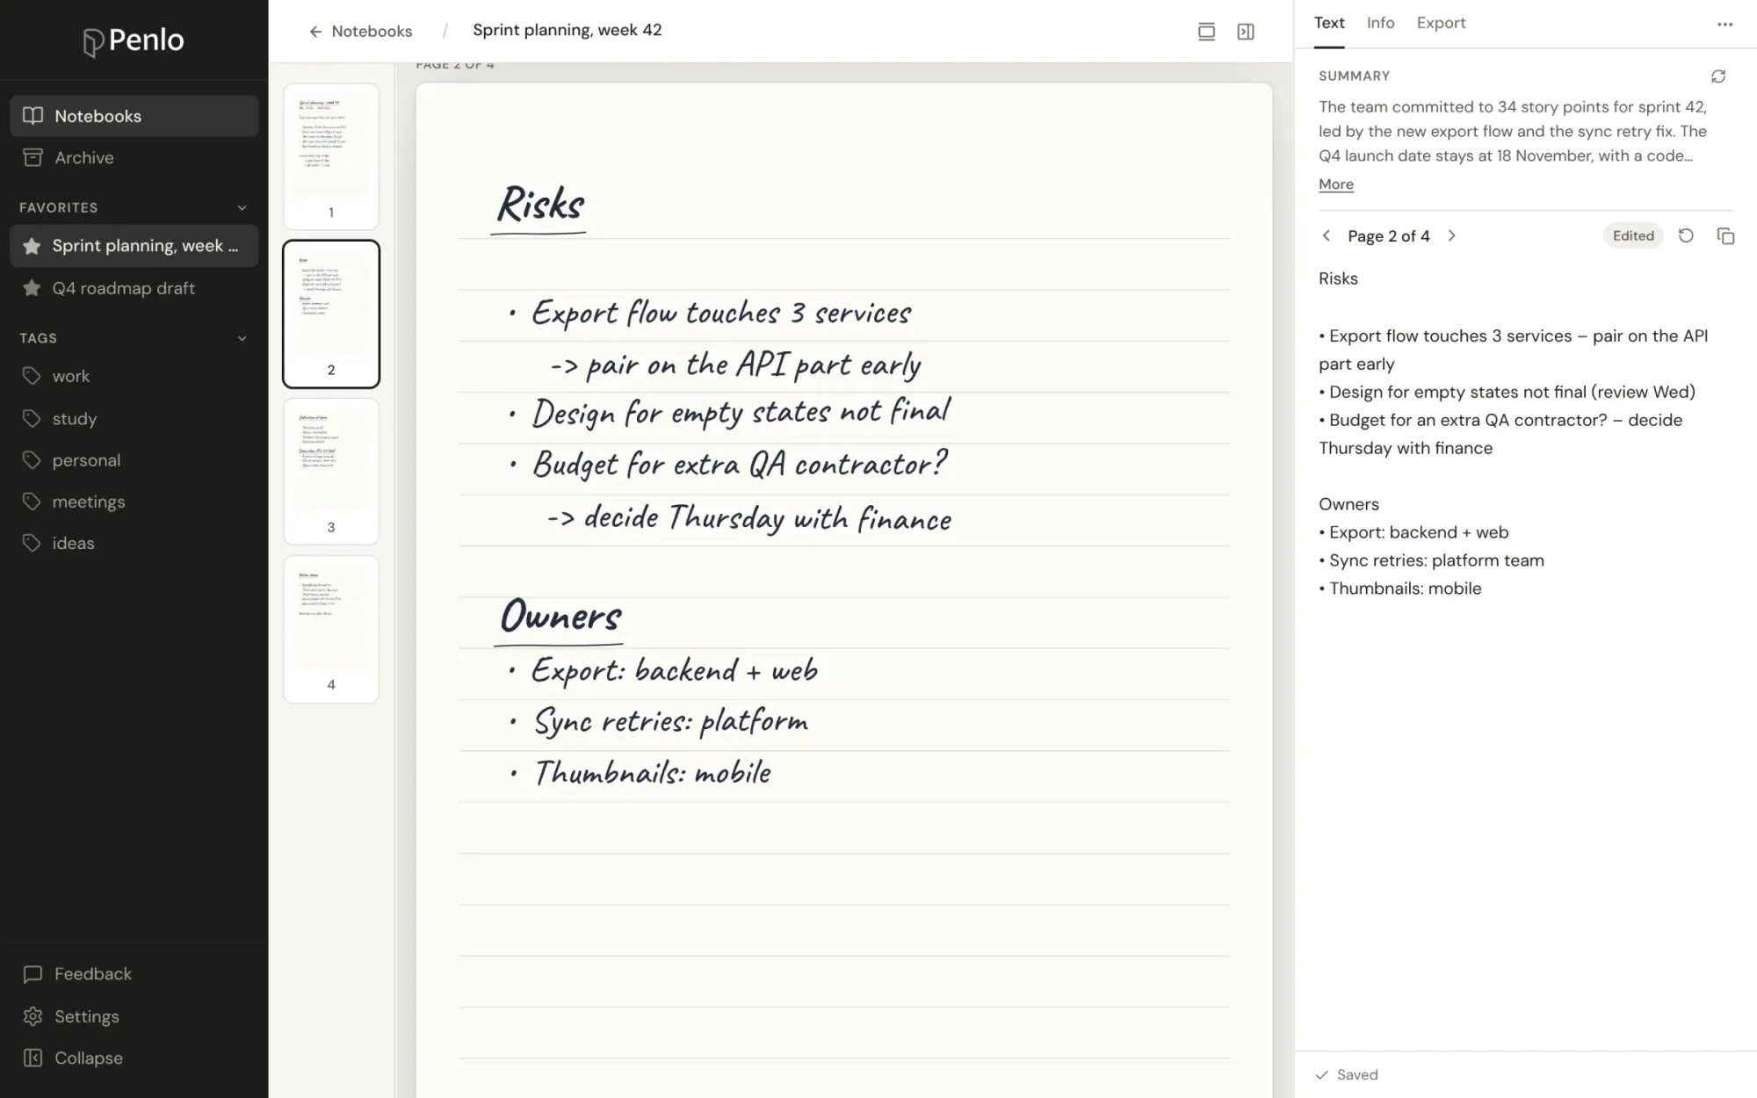Switch to the Info tab
This screenshot has height=1098, width=1757.
point(1380,23)
